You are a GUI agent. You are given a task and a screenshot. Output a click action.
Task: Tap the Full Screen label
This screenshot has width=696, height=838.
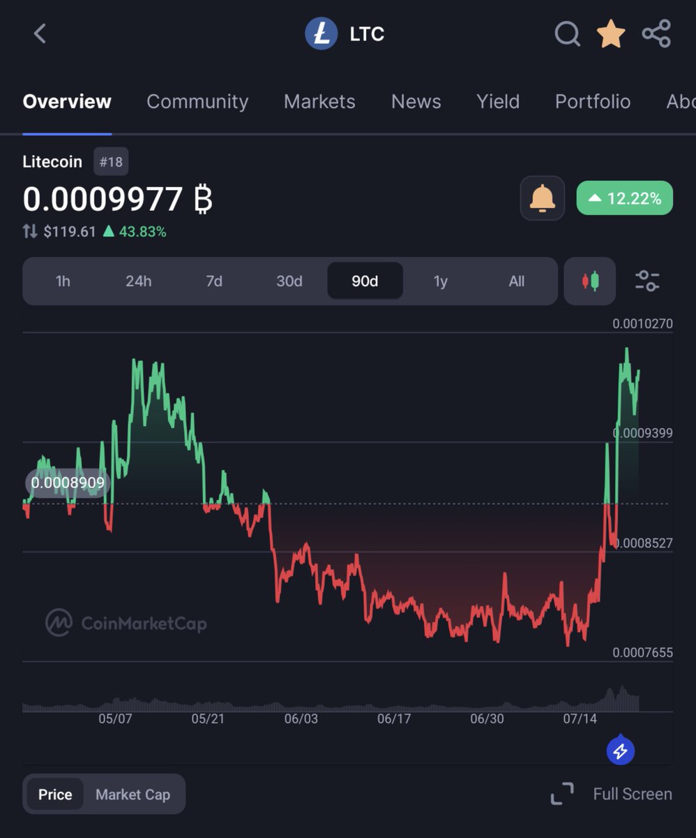tap(633, 794)
